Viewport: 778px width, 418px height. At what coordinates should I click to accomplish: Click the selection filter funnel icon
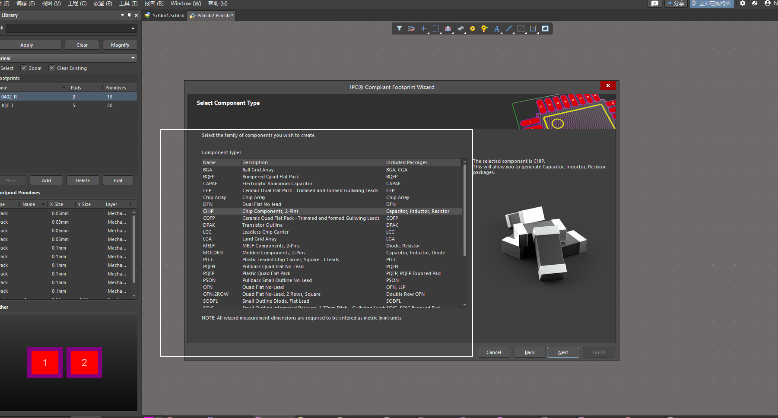click(399, 28)
